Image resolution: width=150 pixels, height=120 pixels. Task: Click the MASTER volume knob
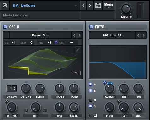click(x=126, y=9)
